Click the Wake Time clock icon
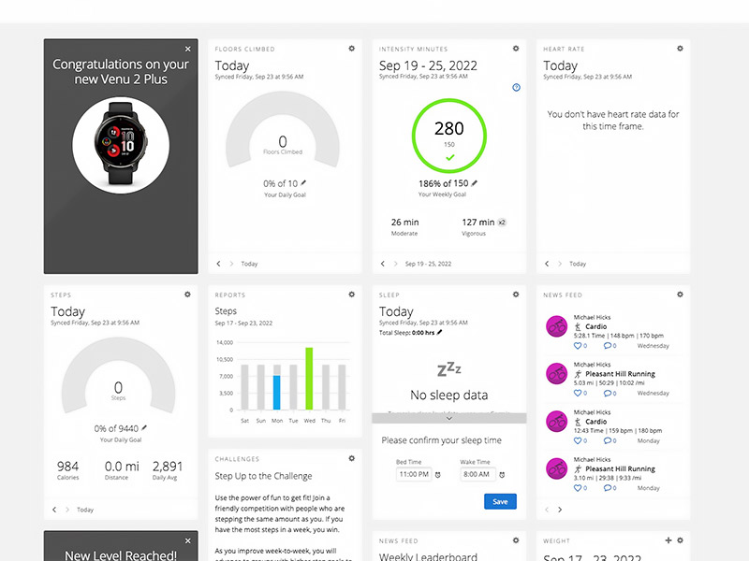 (502, 475)
